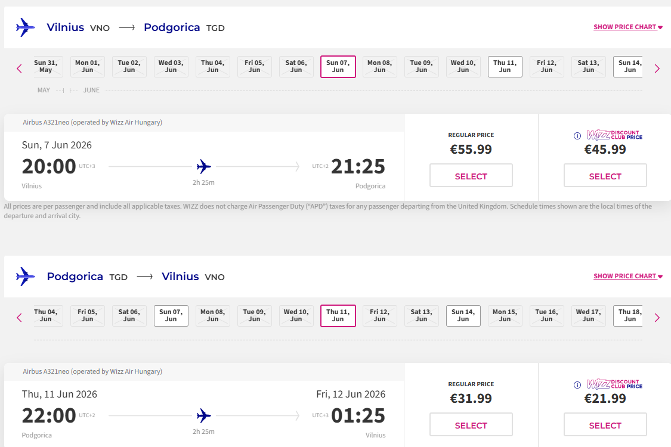Select outbound Wizz Discount Club price €45.99
Image resolution: width=671 pixels, height=447 pixels.
[x=605, y=176]
